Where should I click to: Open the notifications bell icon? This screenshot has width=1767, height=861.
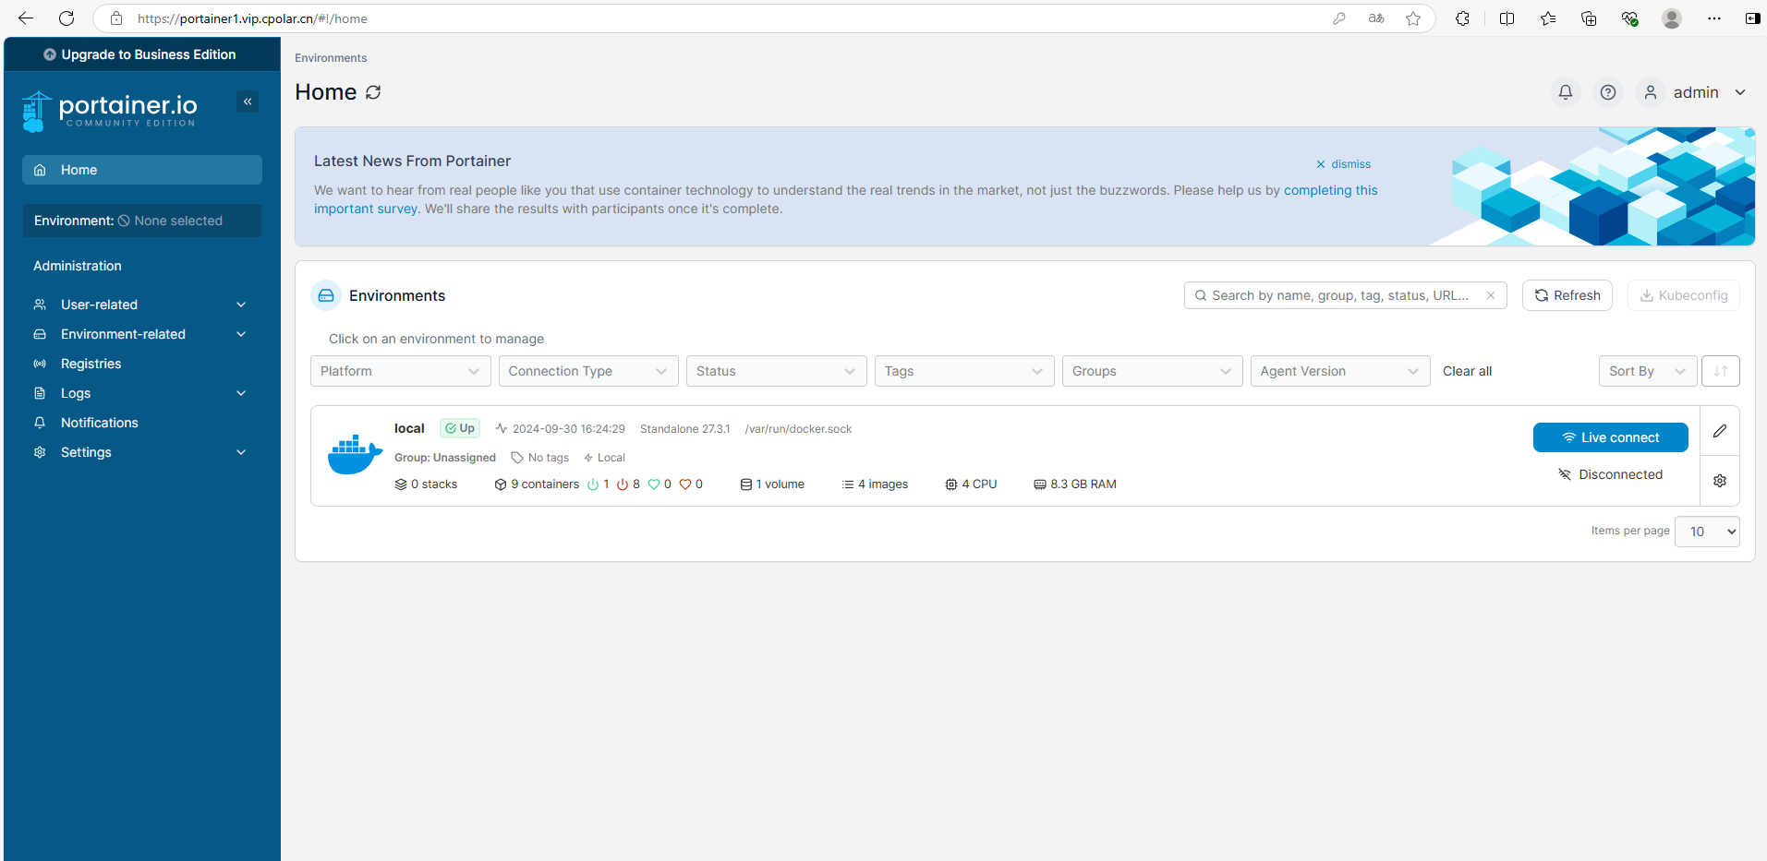[1566, 92]
